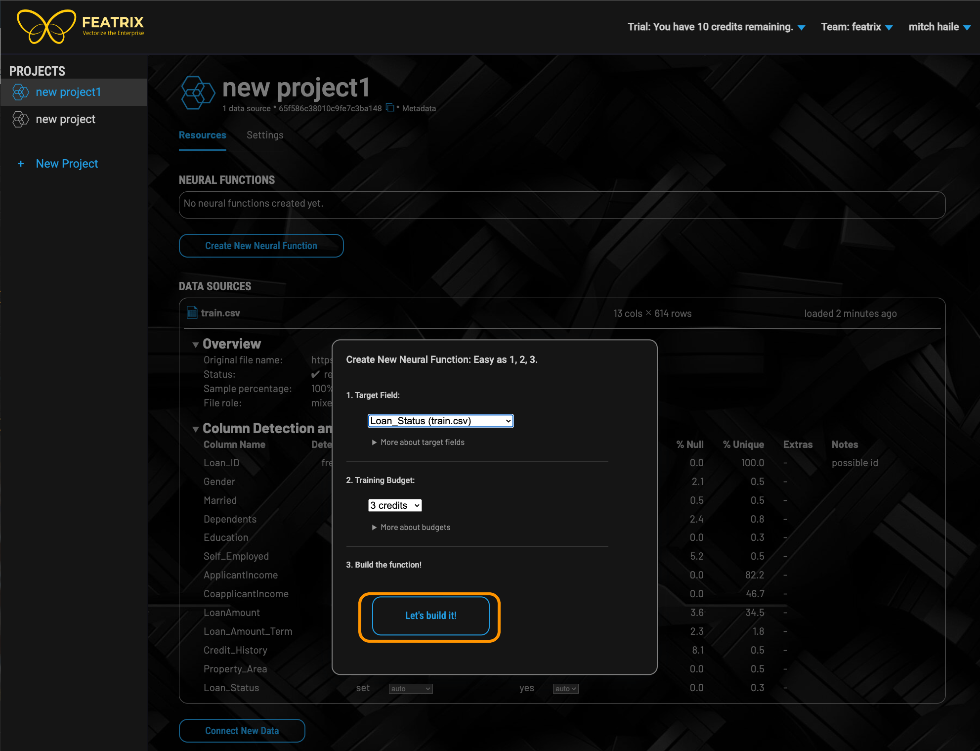
Task: Click the new project1 hexagon icon
Action: (x=20, y=91)
